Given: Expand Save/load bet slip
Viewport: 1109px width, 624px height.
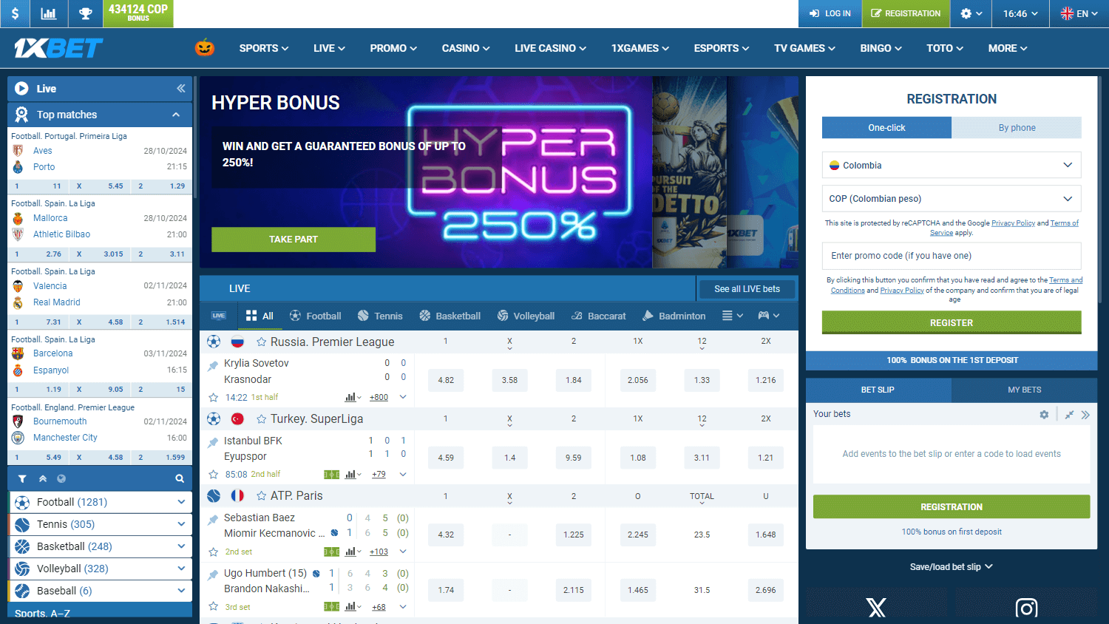Looking at the screenshot, I should click(x=952, y=567).
